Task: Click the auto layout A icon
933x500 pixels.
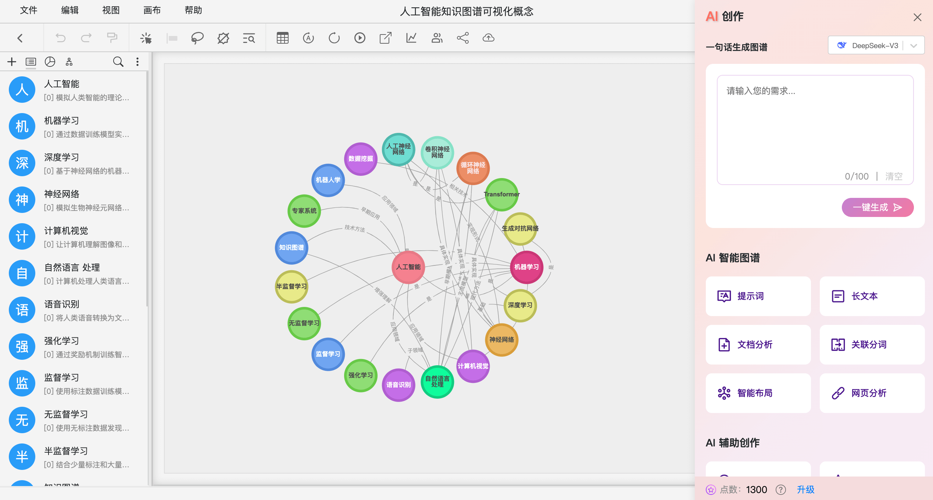Action: click(x=308, y=38)
